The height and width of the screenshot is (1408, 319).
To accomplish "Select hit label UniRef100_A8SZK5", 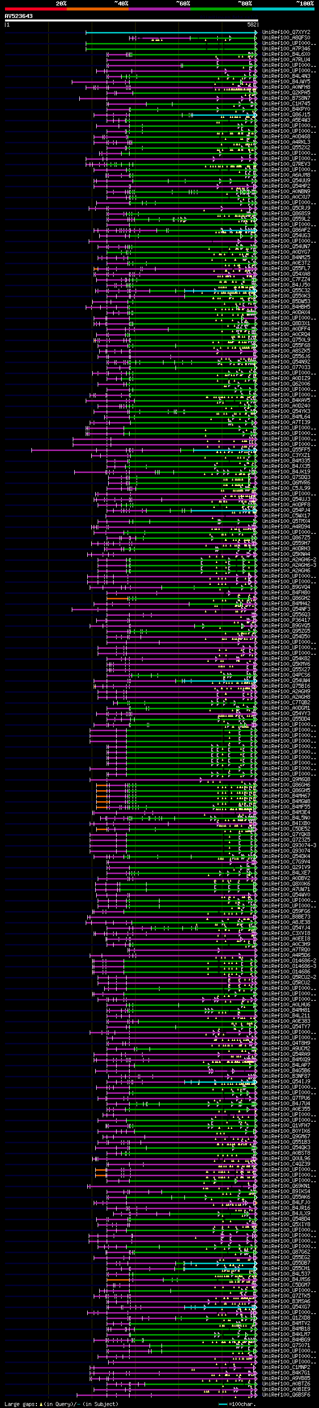I will tap(286, 351).
